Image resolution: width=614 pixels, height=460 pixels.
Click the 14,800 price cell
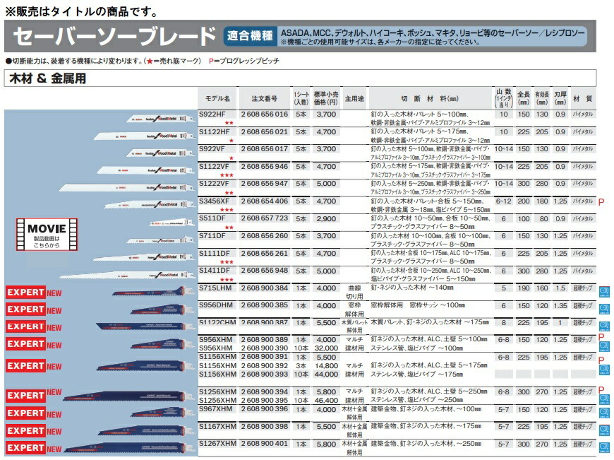click(x=326, y=365)
